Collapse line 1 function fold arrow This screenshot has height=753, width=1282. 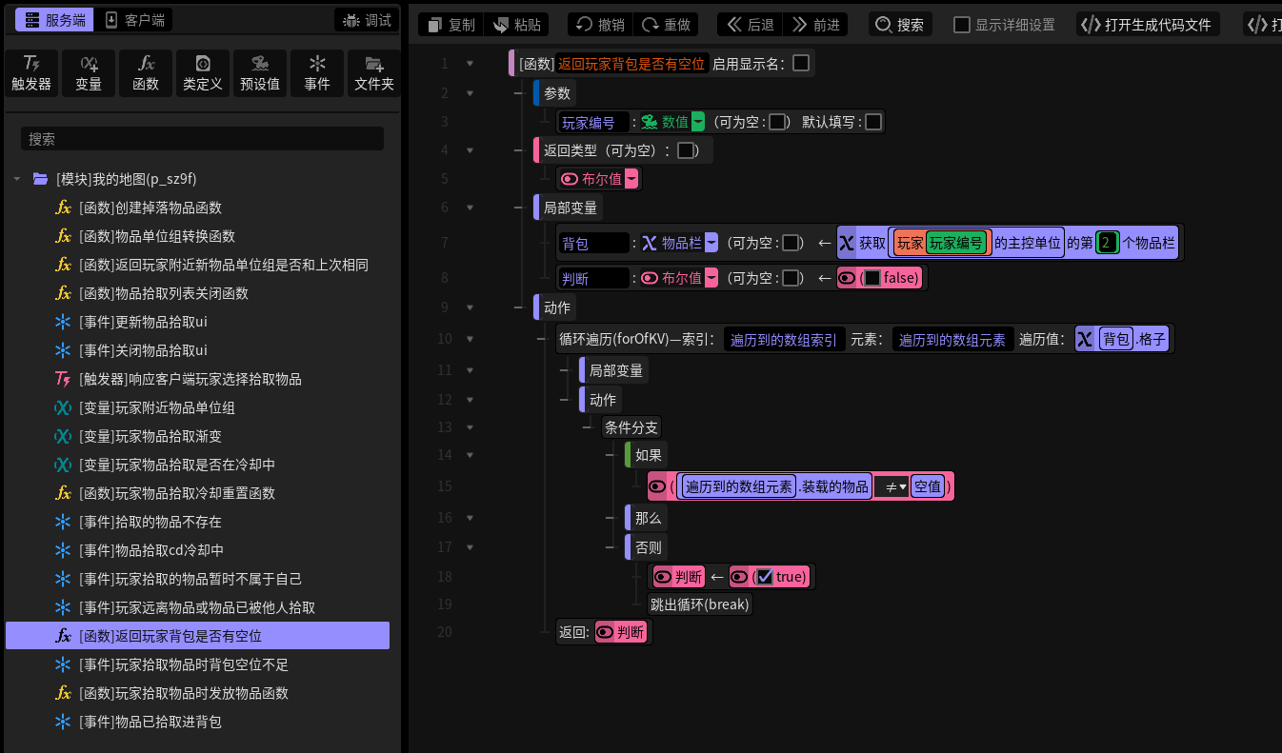click(x=470, y=64)
